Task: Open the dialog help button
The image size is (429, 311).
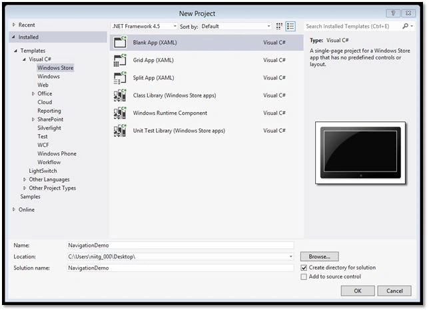Action: 393,13
